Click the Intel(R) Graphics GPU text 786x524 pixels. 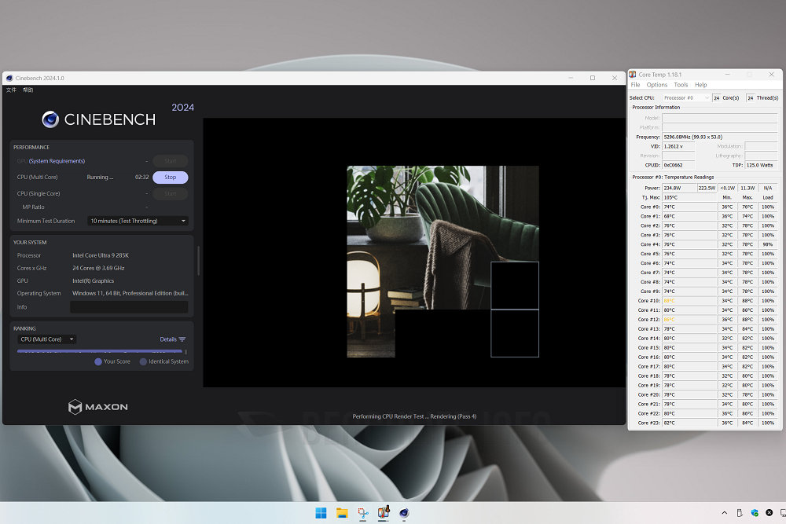click(94, 281)
